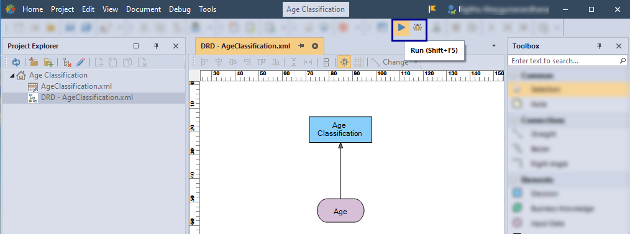Open AgeClassification.xml decision table file
Image resolution: width=630 pixels, height=234 pixels.
76,86
